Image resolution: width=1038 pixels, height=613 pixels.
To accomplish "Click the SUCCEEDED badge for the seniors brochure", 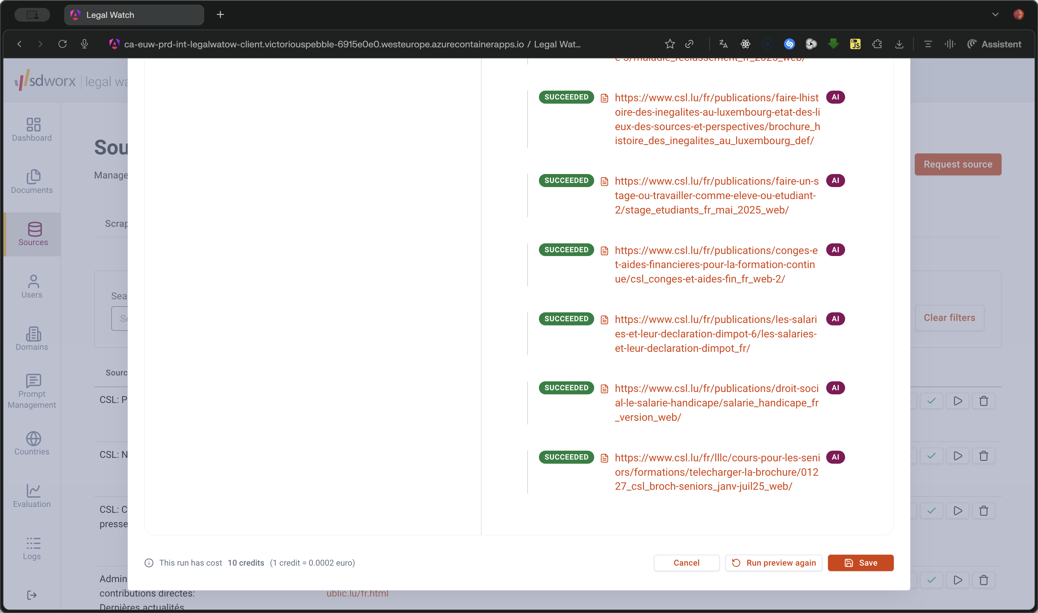I will tap(566, 457).
